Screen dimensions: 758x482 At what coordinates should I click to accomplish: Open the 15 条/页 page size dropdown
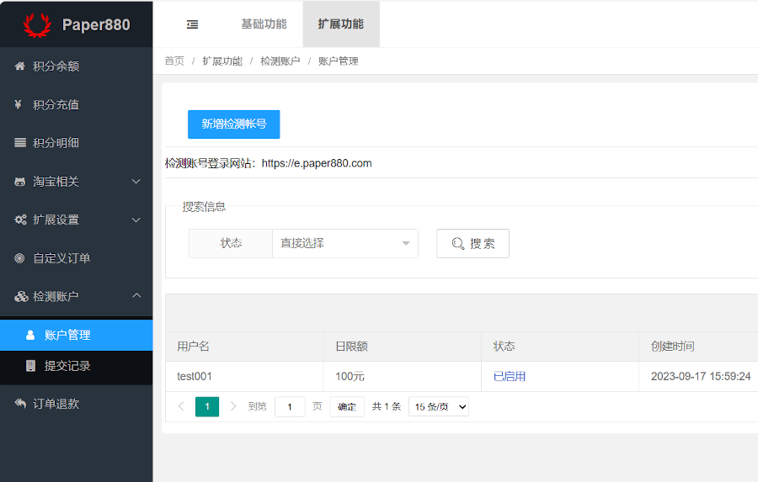point(438,406)
